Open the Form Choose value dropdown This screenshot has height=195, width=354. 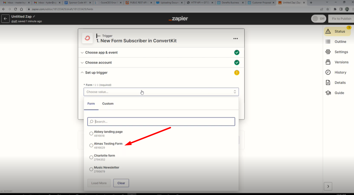point(161,92)
